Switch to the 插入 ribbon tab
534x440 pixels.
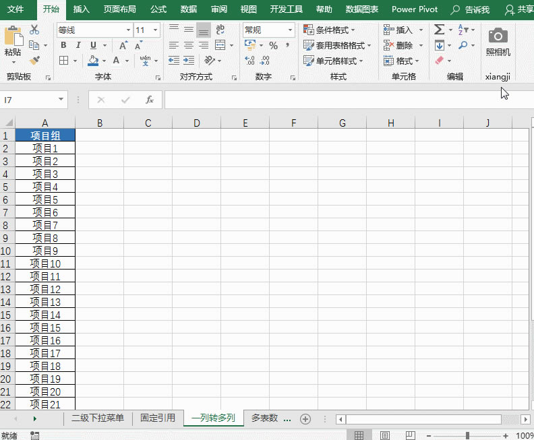click(x=81, y=9)
